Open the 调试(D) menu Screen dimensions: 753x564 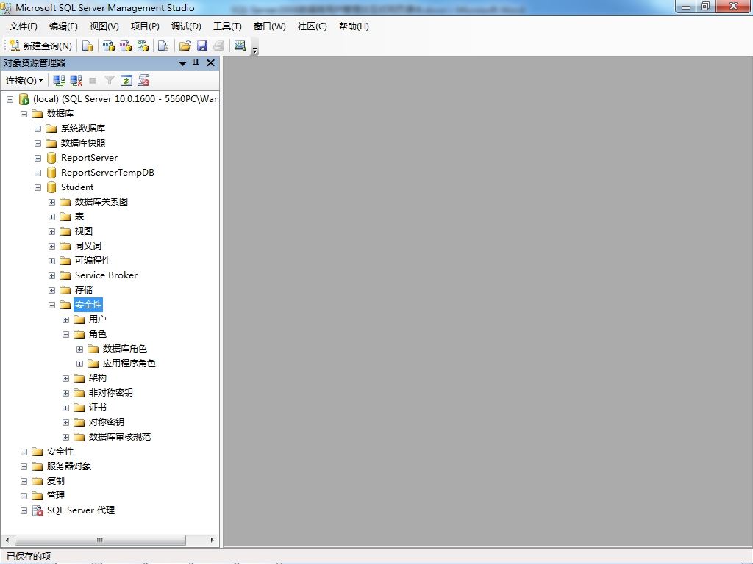186,26
